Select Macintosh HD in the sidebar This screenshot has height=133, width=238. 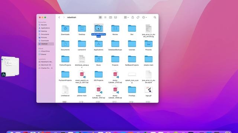pos(46,65)
